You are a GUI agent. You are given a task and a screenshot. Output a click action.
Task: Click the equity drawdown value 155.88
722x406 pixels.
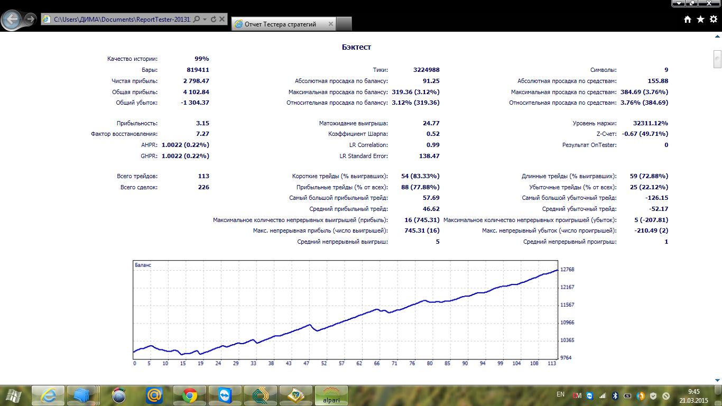point(658,81)
